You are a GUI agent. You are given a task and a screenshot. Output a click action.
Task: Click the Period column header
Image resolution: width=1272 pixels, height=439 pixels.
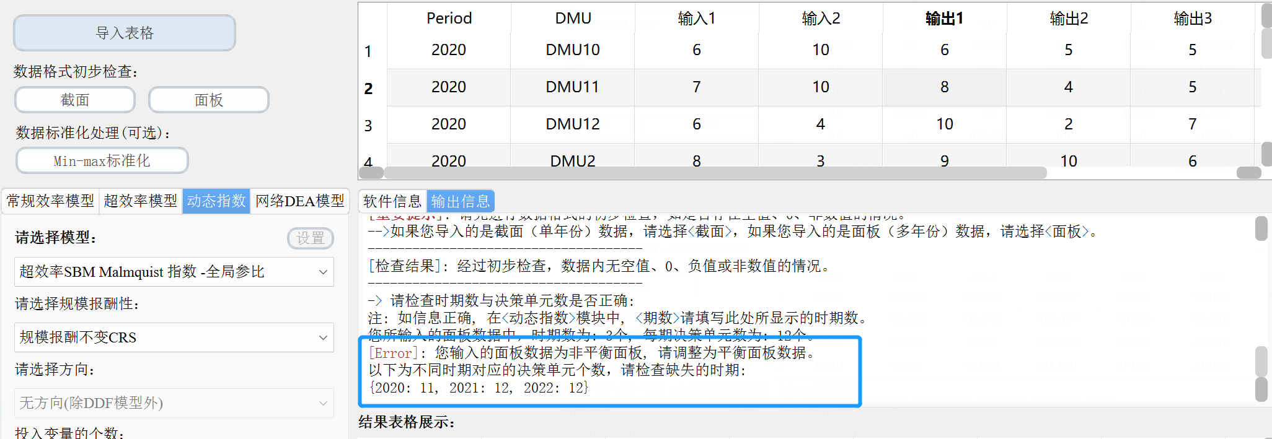click(449, 19)
